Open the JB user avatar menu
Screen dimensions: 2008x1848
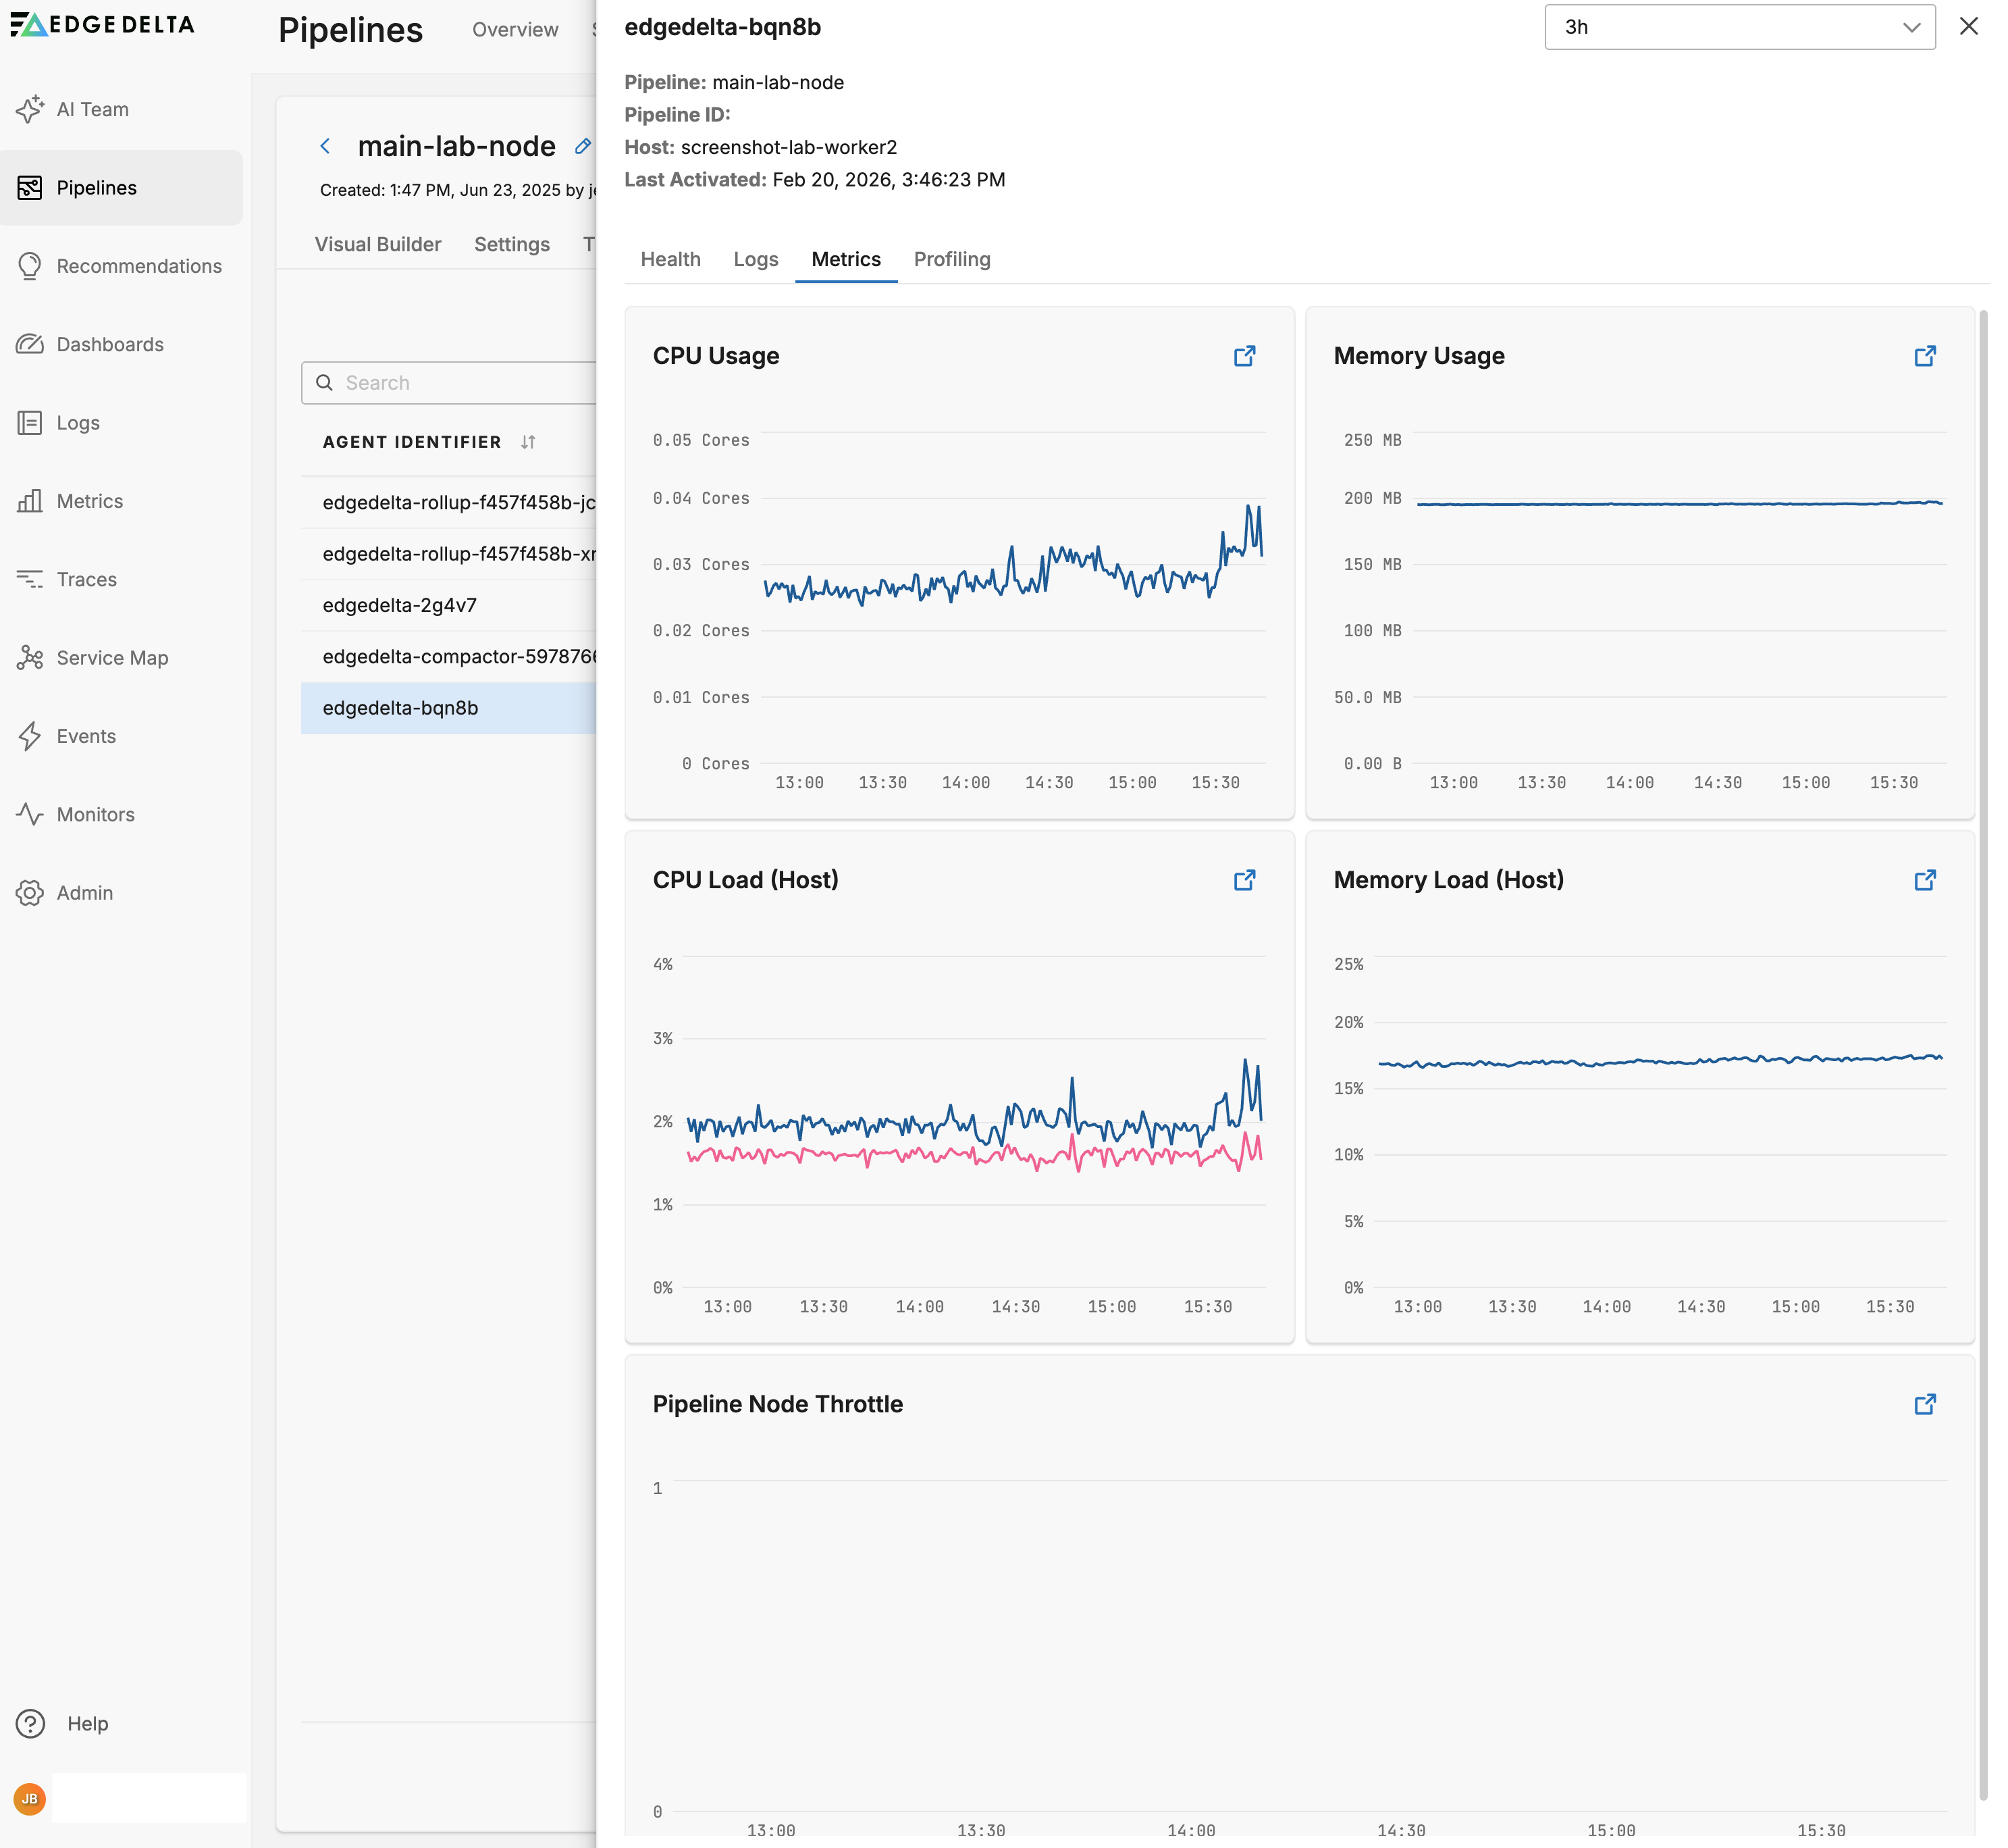click(x=30, y=1799)
